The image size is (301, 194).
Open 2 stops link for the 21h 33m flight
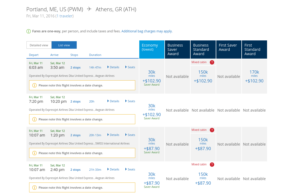[x=75, y=170]
